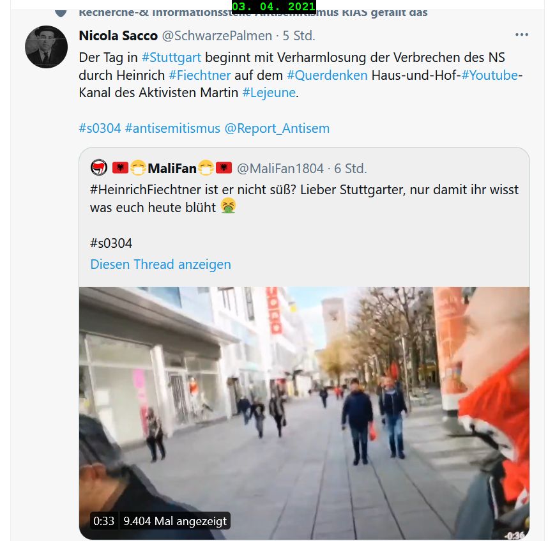Open the #antisemitismus hashtag

(x=172, y=128)
